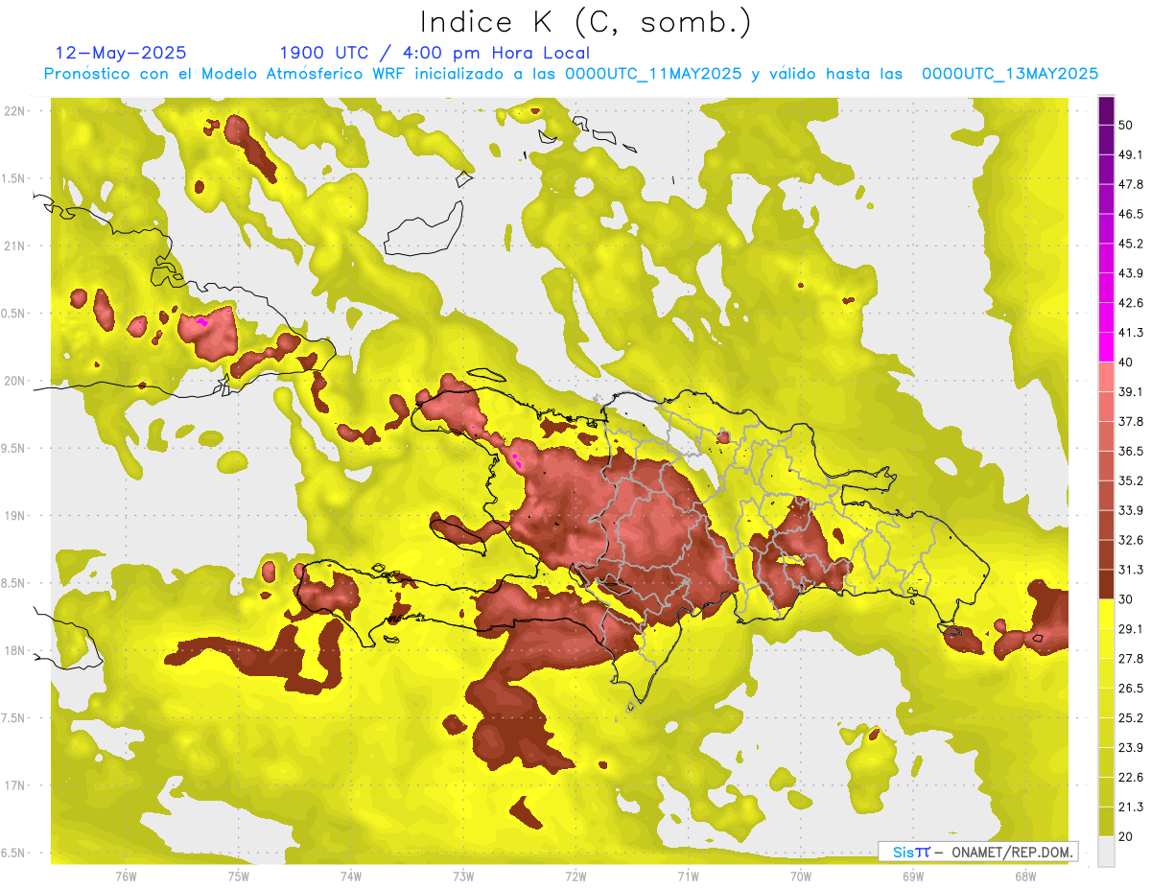Screen dimensions: 1151x889
Task: Click the 74W longitude label
Action: pyautogui.click(x=351, y=876)
